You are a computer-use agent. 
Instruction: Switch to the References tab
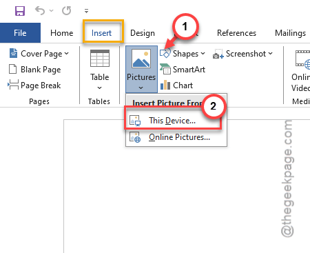(x=236, y=33)
